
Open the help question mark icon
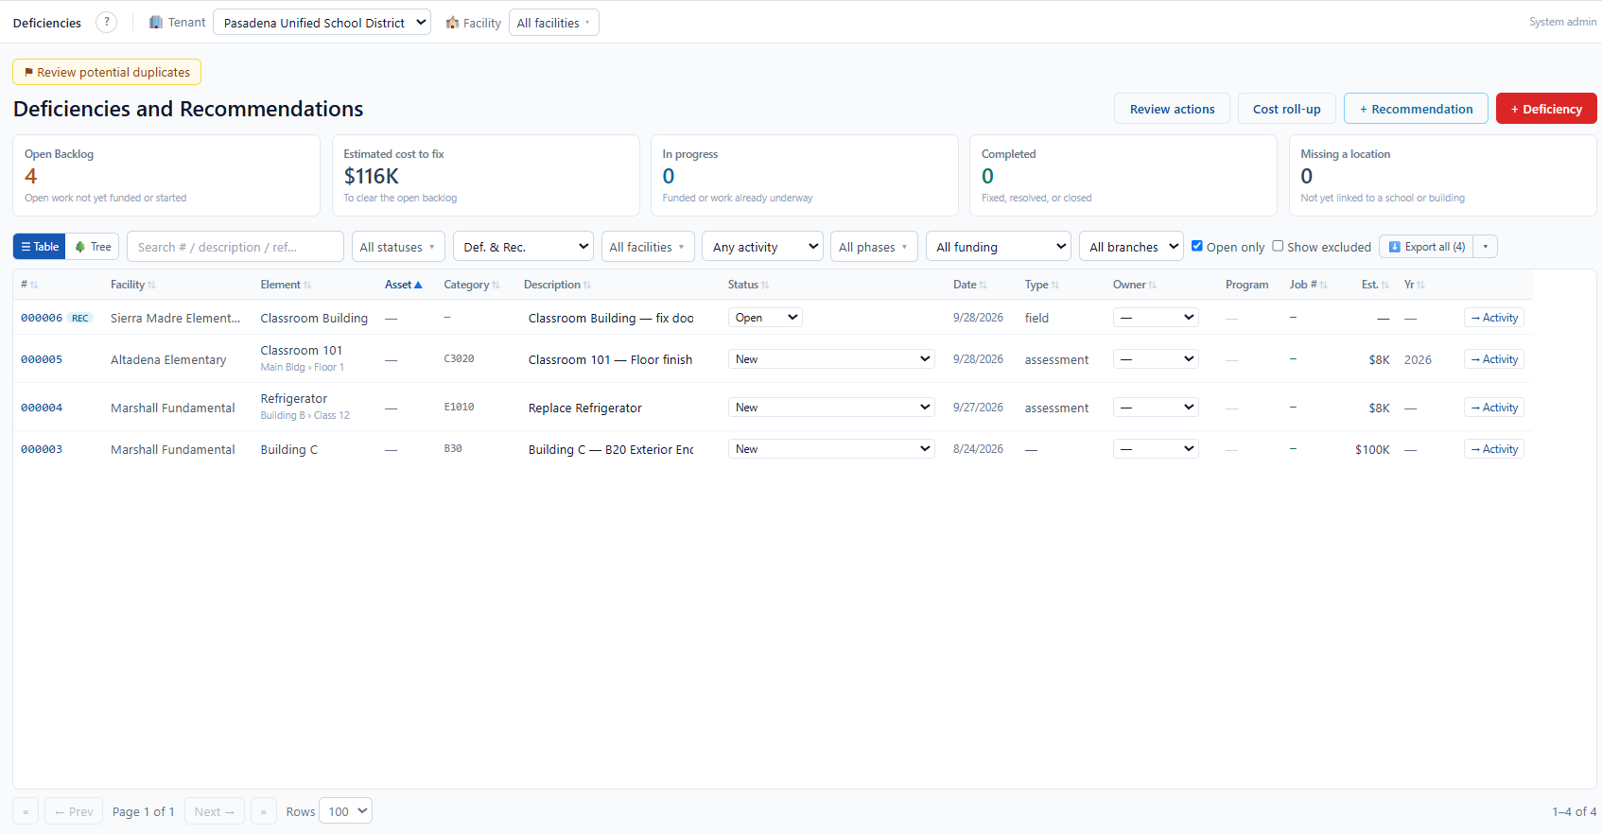107,22
